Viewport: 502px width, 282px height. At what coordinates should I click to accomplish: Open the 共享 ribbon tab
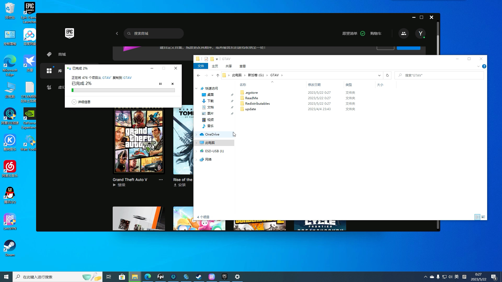[229, 66]
